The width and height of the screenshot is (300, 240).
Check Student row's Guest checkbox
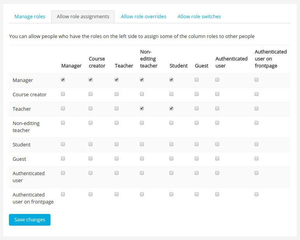tap(197, 144)
